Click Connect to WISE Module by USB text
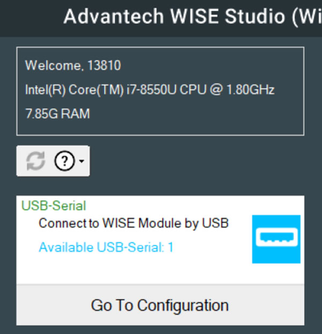 pos(134,223)
